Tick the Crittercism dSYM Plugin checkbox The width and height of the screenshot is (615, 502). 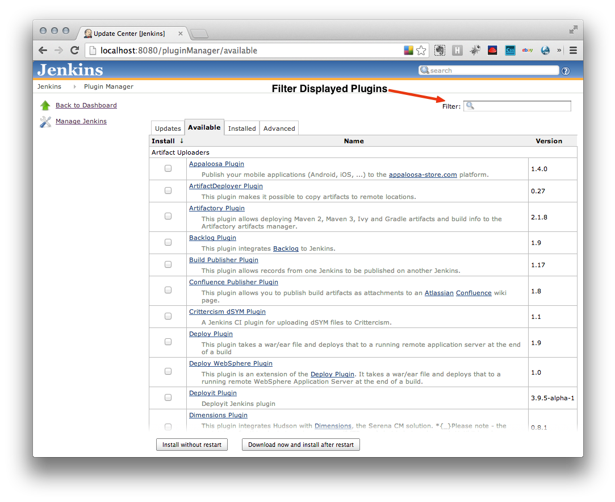click(x=168, y=316)
